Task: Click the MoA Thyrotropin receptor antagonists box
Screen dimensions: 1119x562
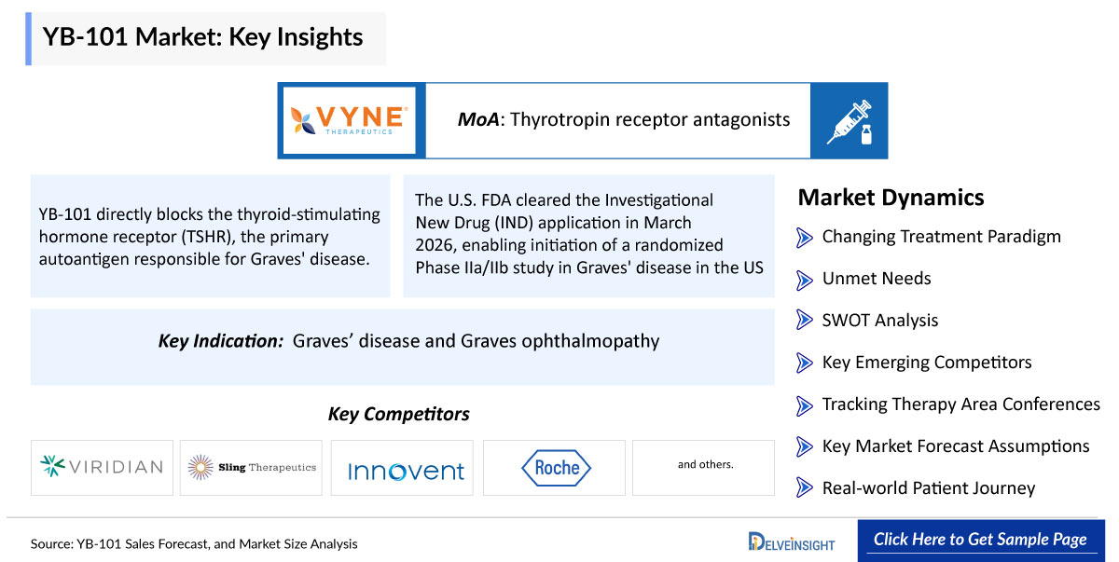Action: coord(618,120)
